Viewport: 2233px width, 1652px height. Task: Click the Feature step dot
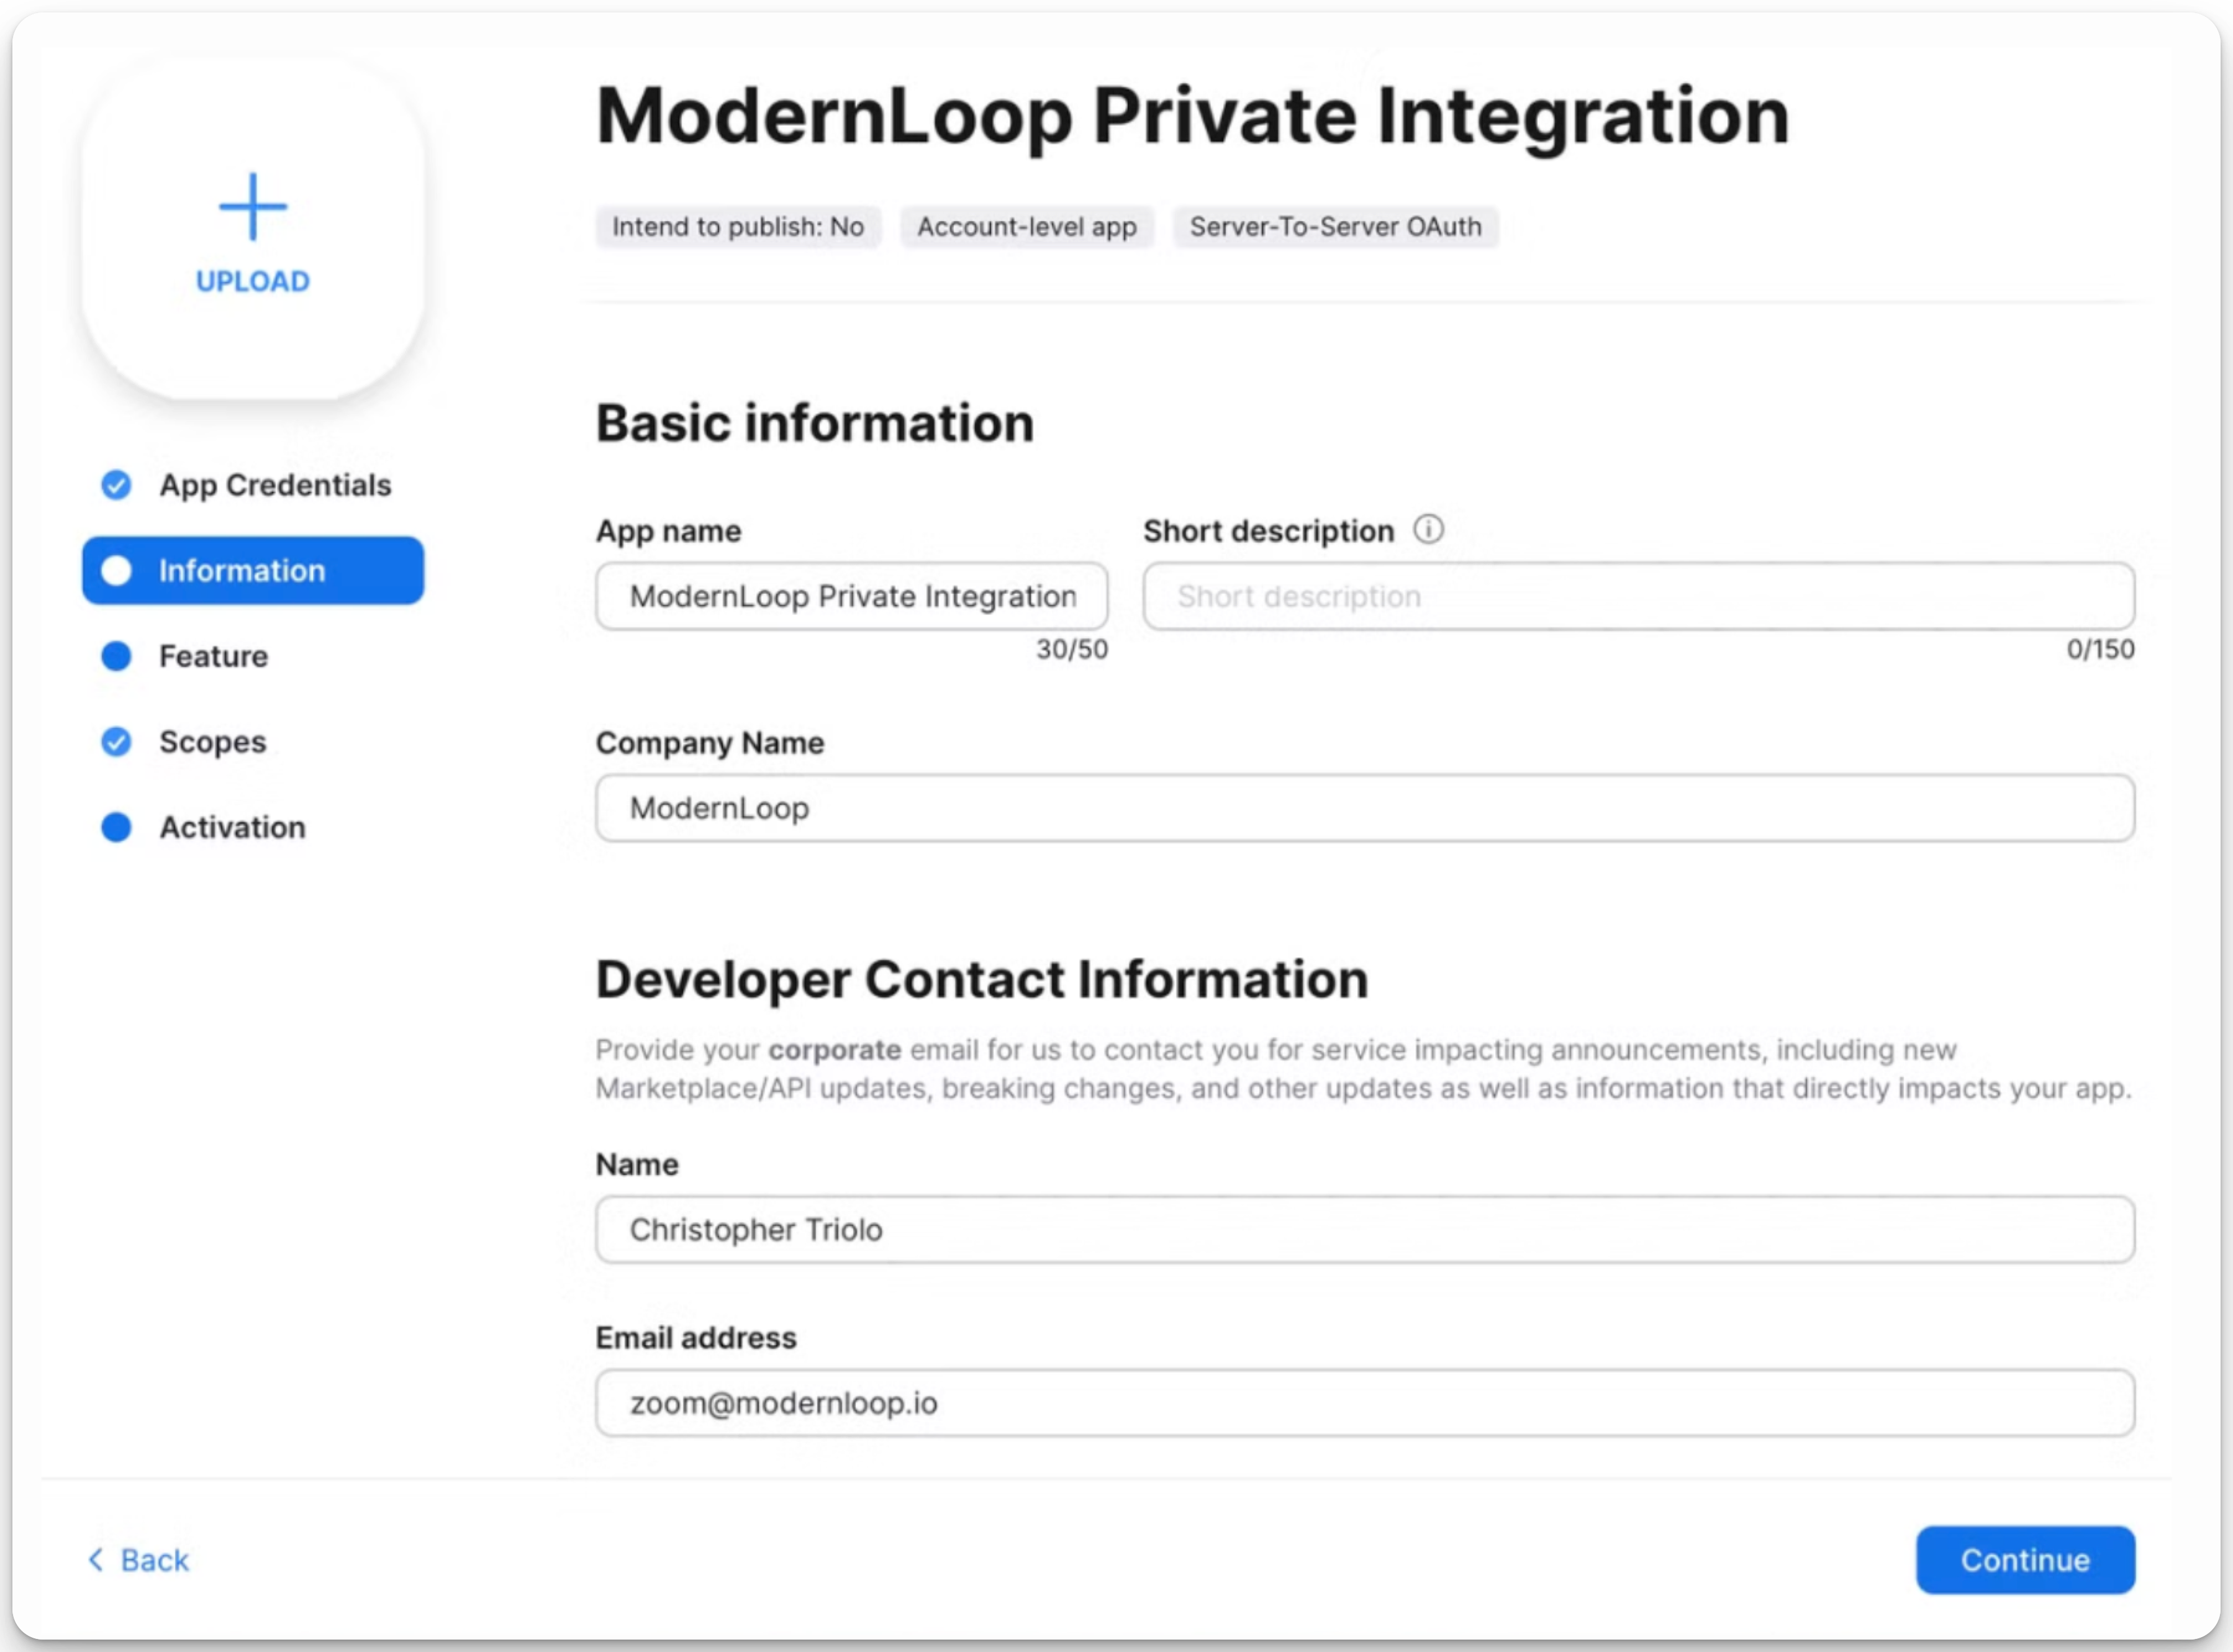(x=116, y=656)
